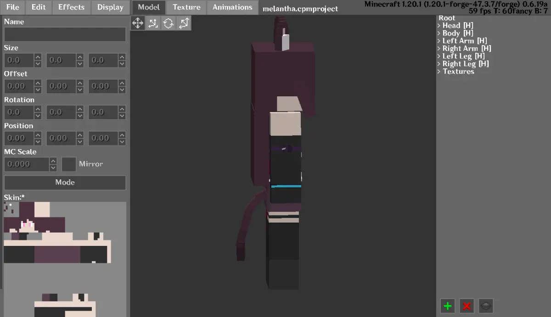Click the Offset Z input field
This screenshot has width=551, height=317.
[103, 86]
